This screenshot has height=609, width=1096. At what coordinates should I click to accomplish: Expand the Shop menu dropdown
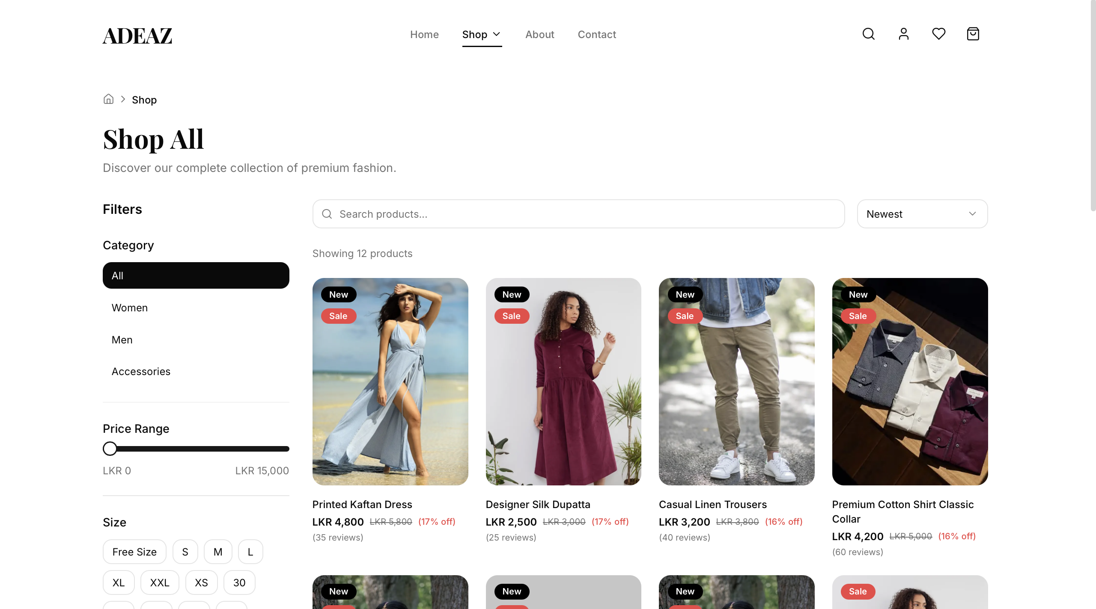(481, 34)
